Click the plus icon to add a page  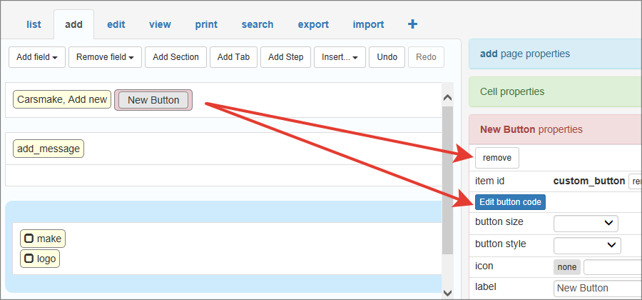412,24
